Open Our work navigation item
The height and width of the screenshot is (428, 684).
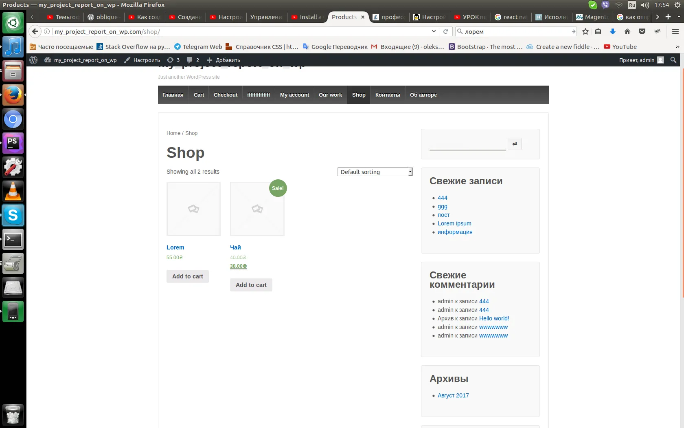(330, 95)
